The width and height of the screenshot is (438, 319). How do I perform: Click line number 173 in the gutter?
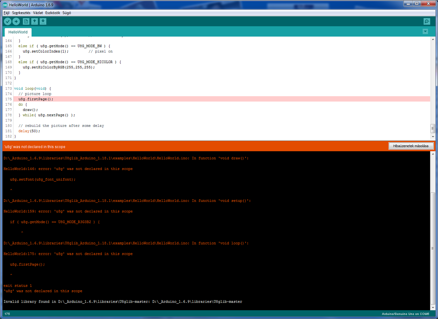click(8, 89)
